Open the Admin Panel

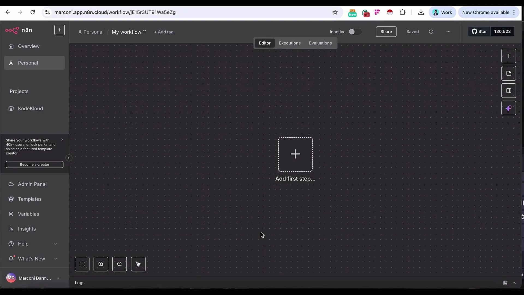(x=34, y=184)
